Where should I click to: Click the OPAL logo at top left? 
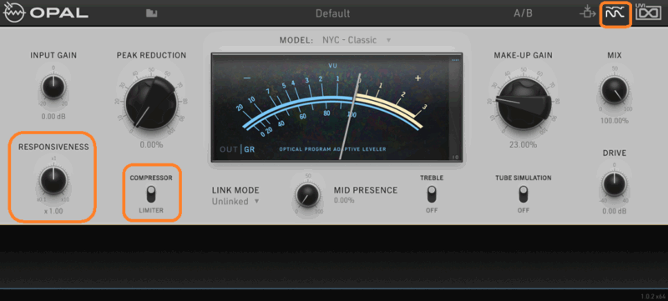pos(46,13)
